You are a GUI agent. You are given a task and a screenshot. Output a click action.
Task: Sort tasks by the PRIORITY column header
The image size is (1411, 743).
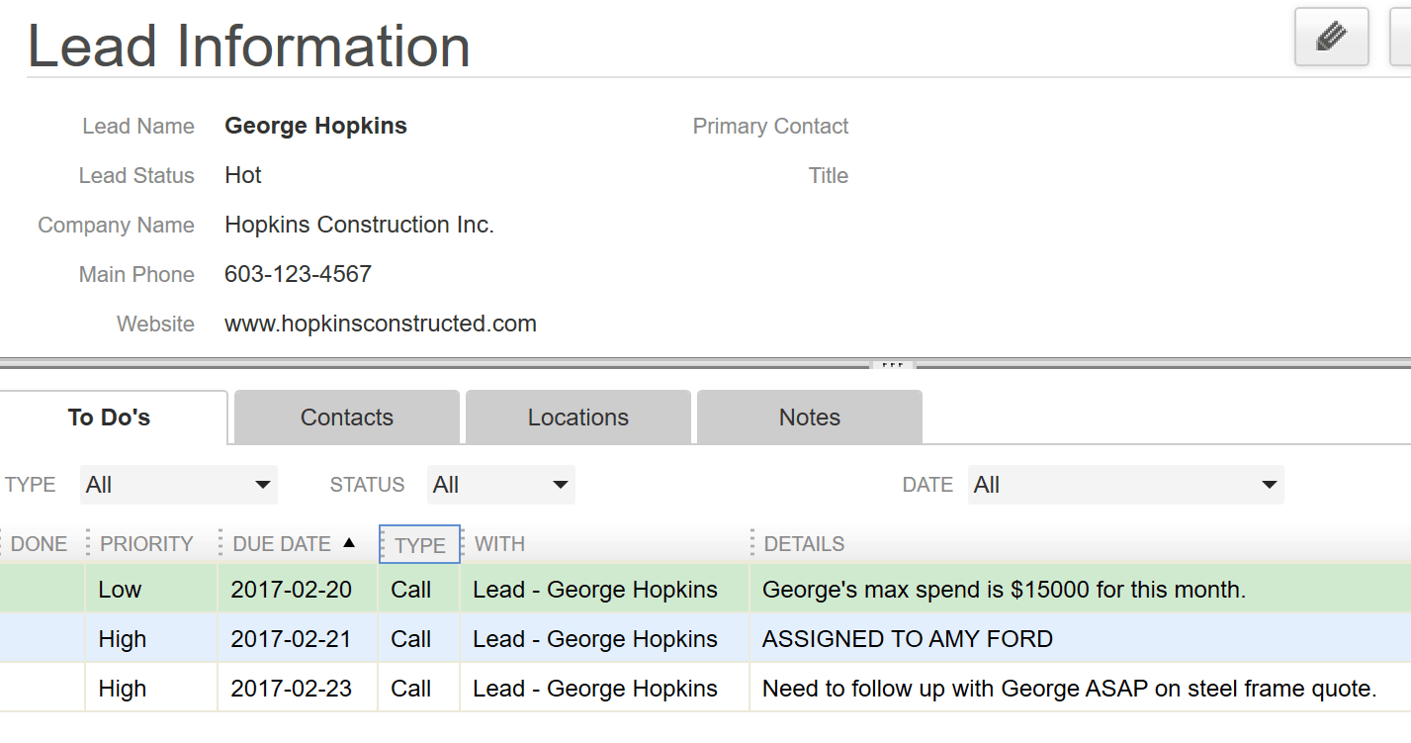click(146, 543)
